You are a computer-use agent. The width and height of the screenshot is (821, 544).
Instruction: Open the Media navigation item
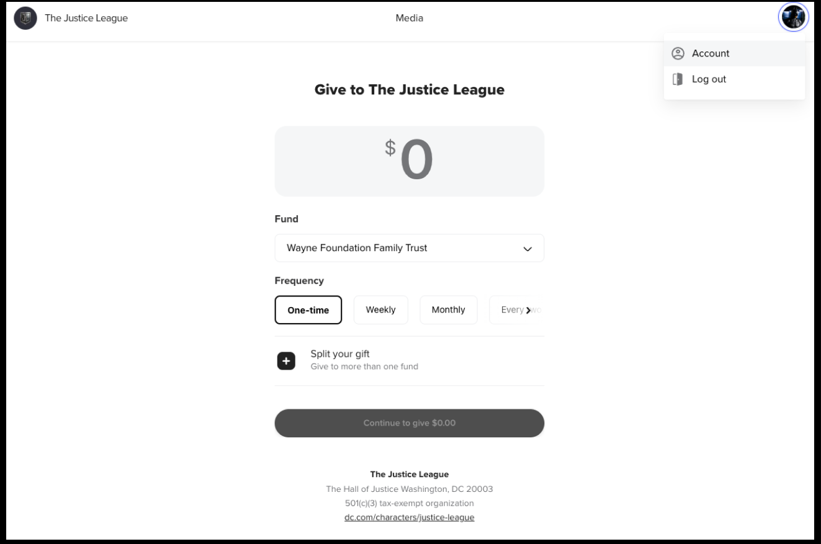tap(410, 18)
